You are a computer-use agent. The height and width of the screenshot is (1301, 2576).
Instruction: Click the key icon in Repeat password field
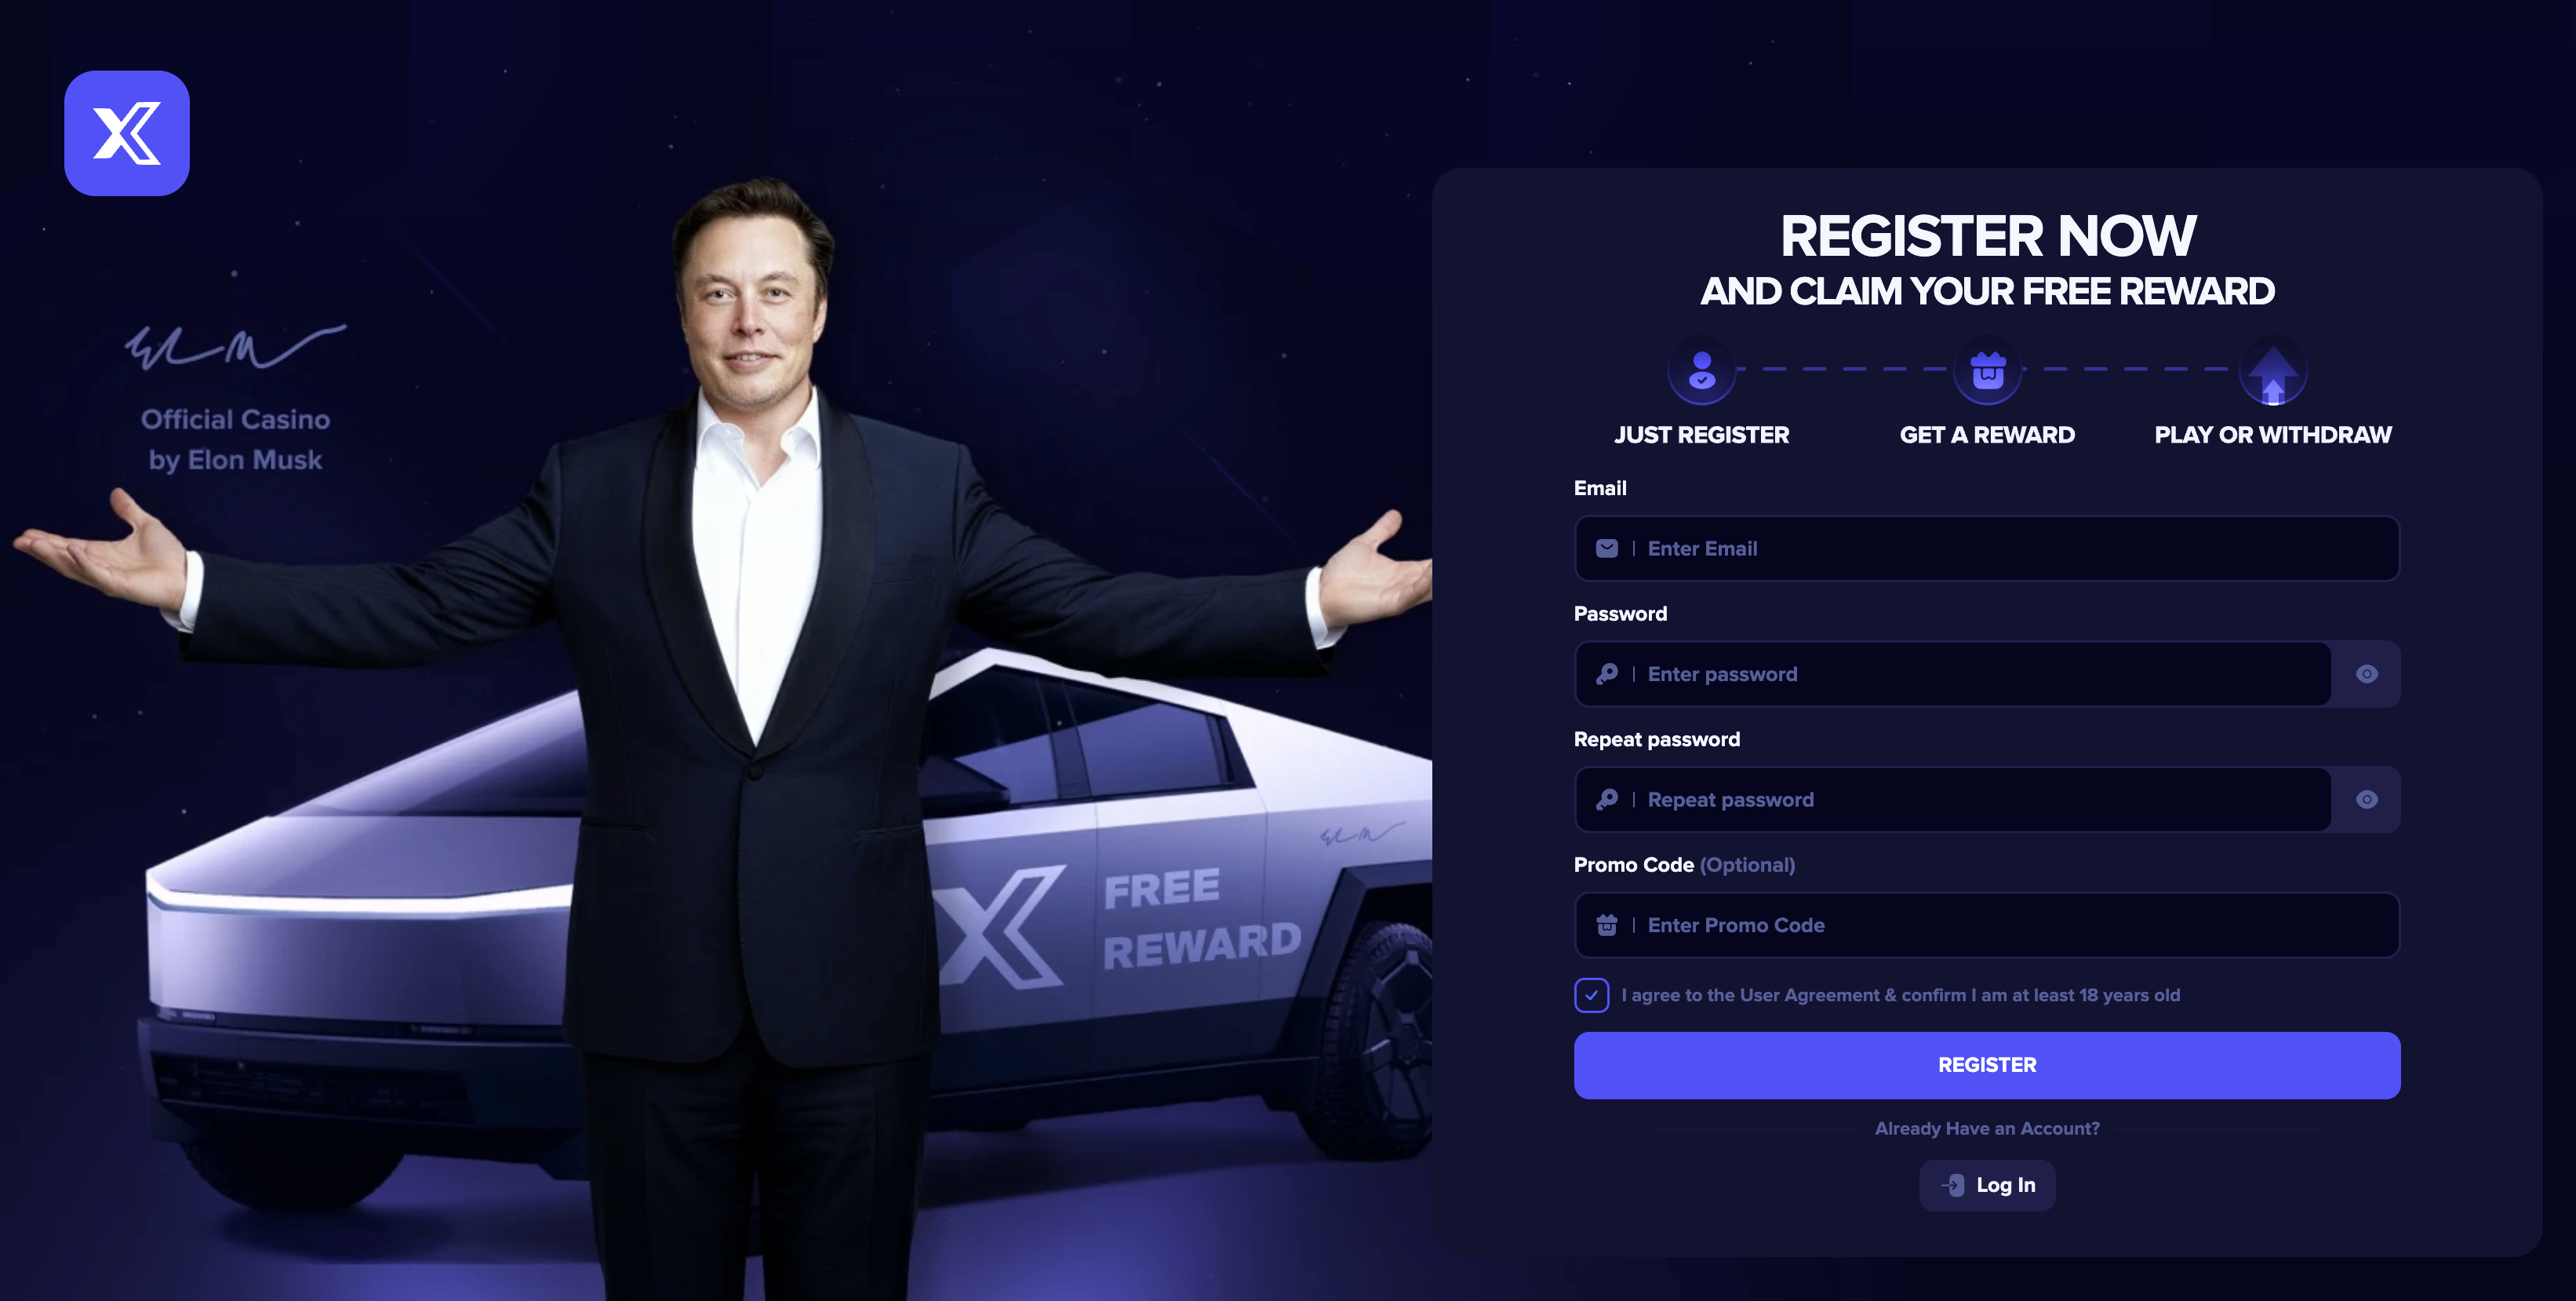[x=1606, y=800]
